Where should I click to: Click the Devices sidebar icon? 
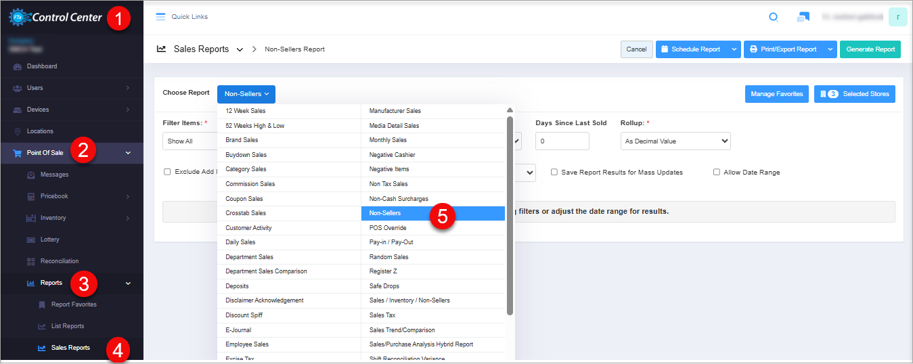18,110
